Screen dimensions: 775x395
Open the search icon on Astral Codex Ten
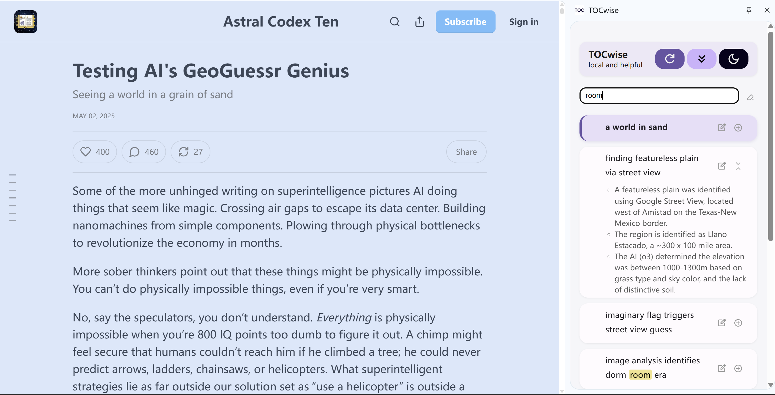395,22
